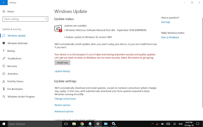Screen dimensions: 203x127
Task: Open the touch keyboard tray icon
Action: tap(168, 124)
